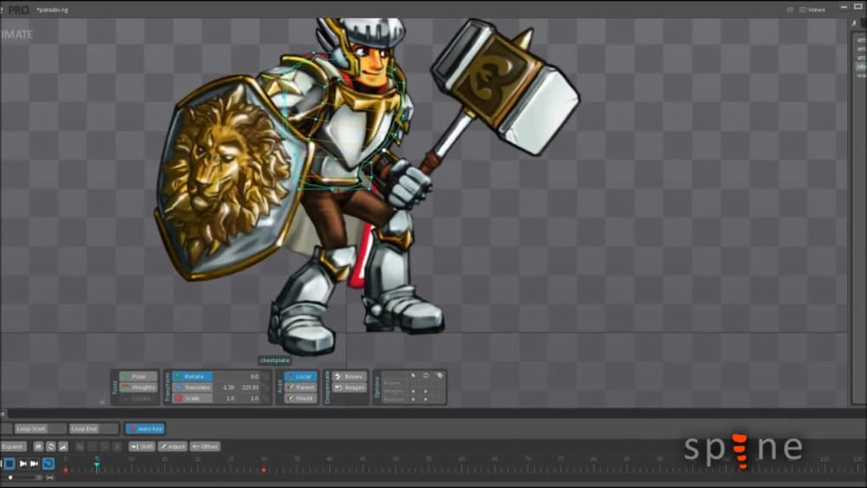Viewport: 867px width, 488px height.
Task: Click the Translate Y value field
Action: pyautogui.click(x=250, y=387)
